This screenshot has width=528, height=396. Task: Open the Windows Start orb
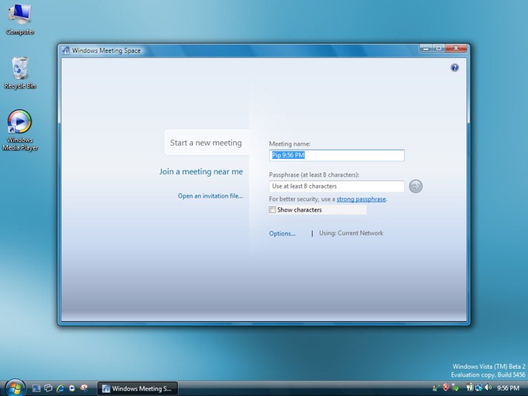15,388
